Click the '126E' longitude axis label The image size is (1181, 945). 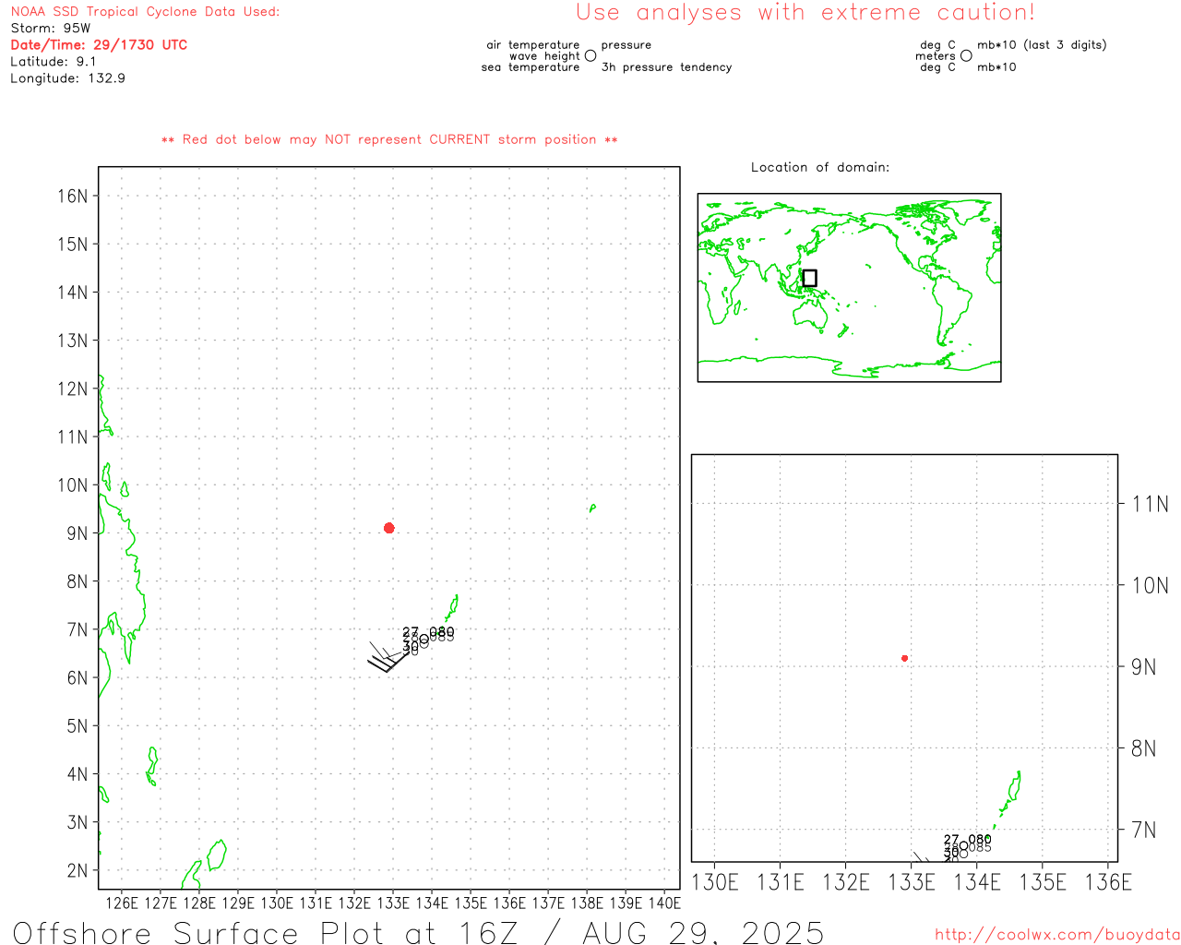tap(122, 903)
